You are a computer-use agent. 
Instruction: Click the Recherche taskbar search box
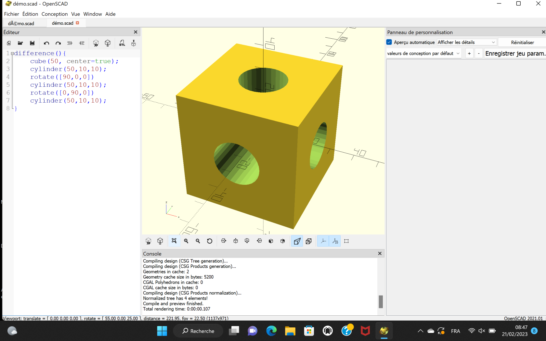pyautogui.click(x=198, y=331)
